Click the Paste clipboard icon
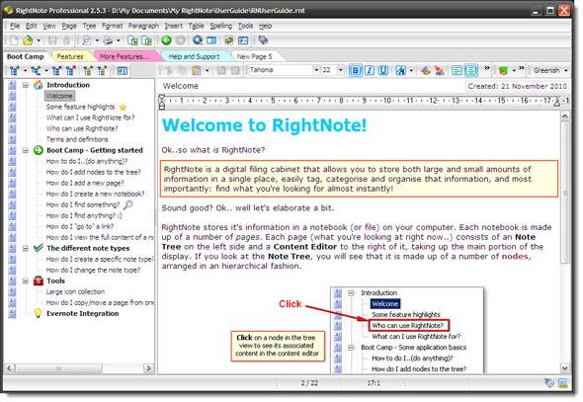Image resolution: width=583 pixels, height=402 pixels. point(196,70)
